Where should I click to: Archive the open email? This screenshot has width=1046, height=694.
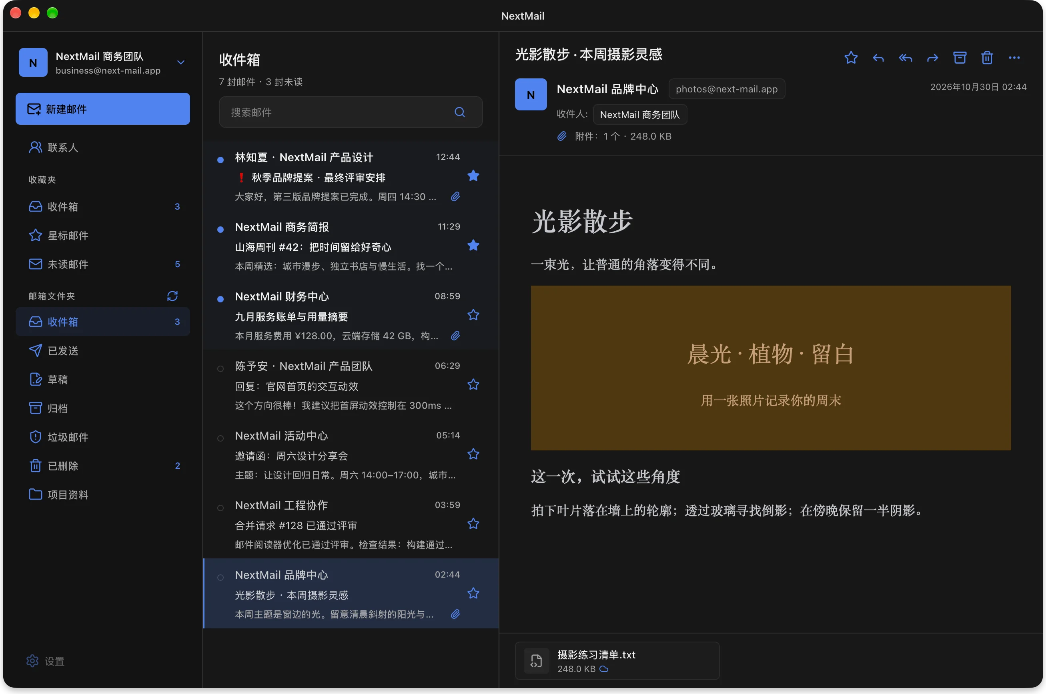(959, 58)
